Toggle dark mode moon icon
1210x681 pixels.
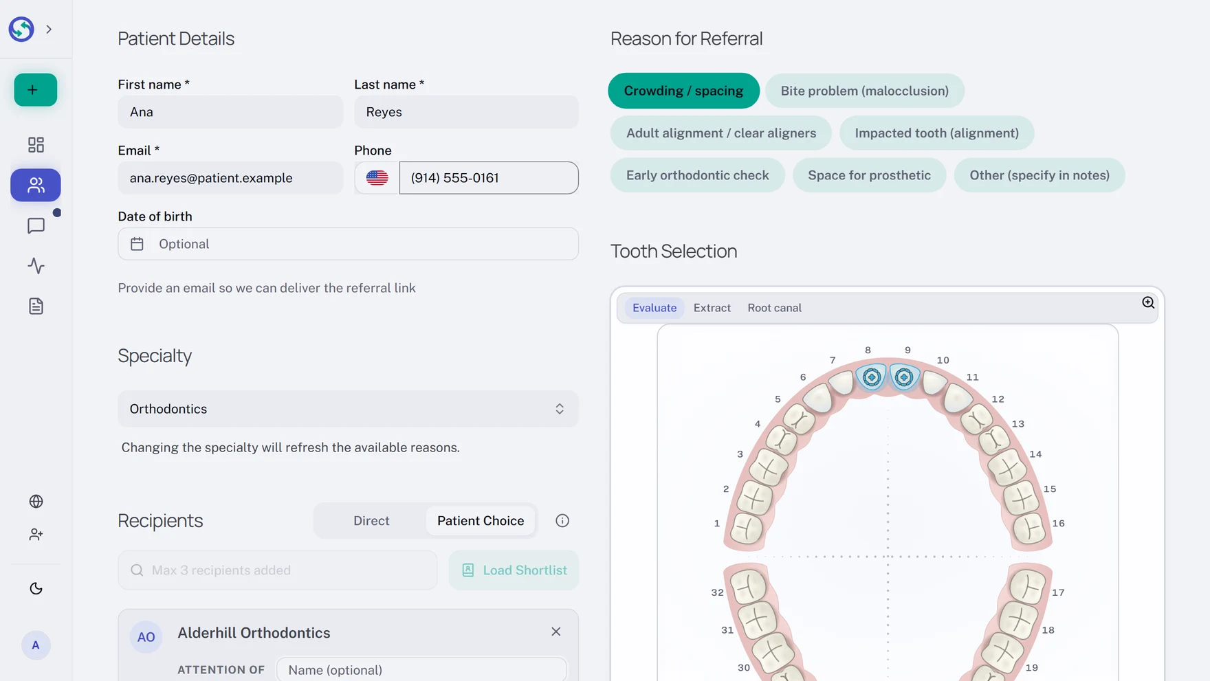click(x=36, y=588)
